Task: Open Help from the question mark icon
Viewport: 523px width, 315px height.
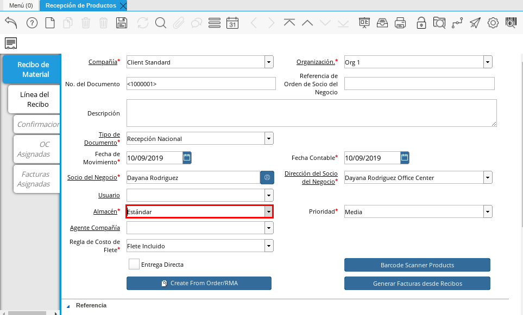Action: click(32, 23)
